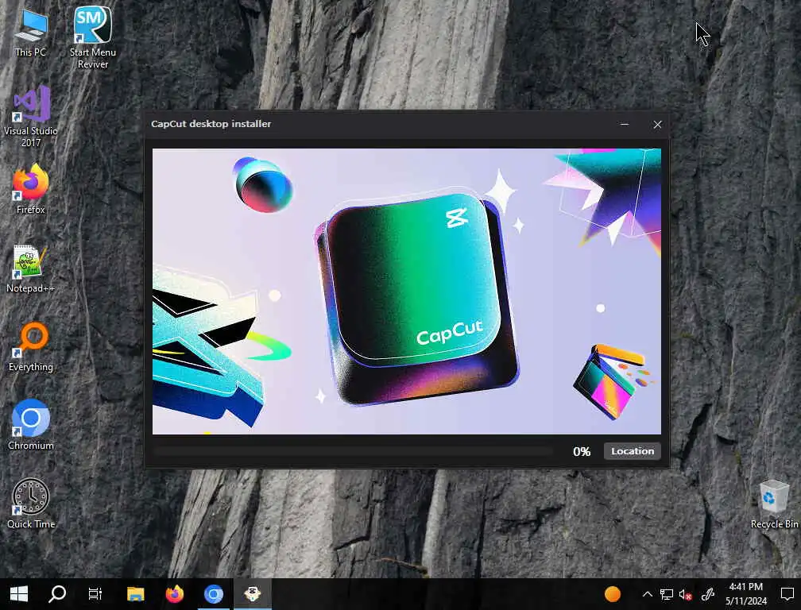Viewport: 801px width, 610px height.
Task: Open Task View from the taskbar
Action: 95,594
